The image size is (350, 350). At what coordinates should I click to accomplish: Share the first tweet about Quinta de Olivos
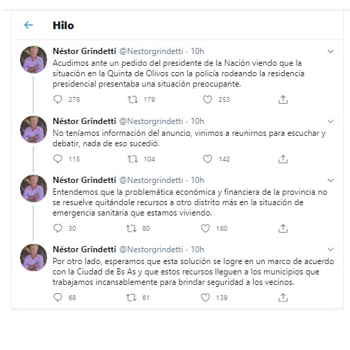283,100
